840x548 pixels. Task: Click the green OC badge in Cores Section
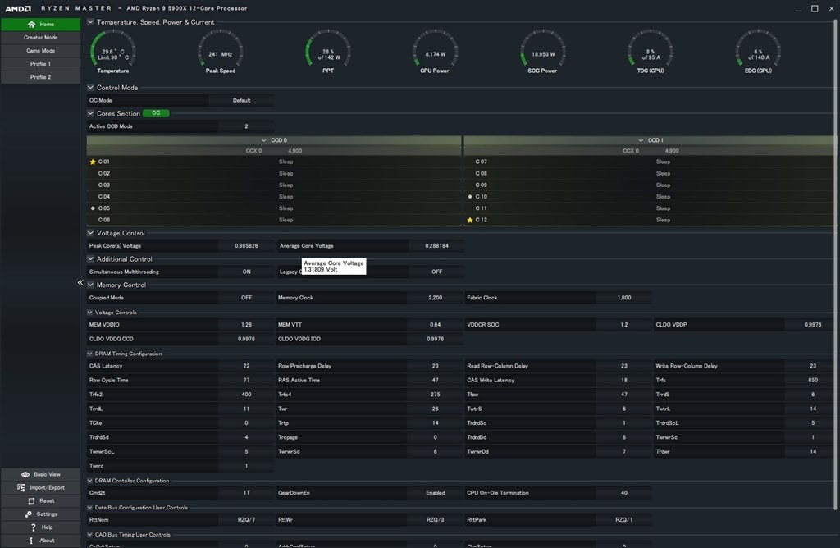pos(156,113)
